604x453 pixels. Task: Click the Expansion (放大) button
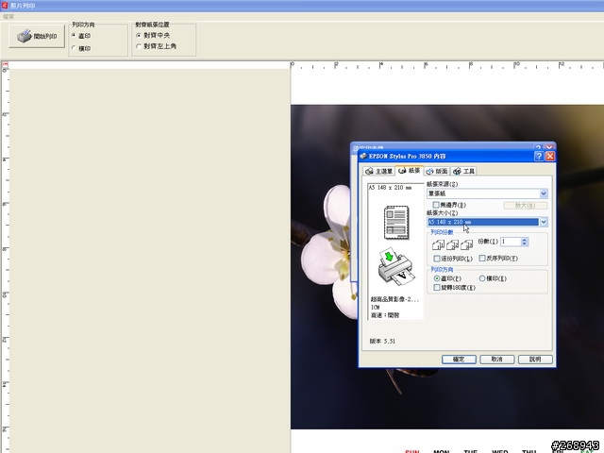point(526,206)
